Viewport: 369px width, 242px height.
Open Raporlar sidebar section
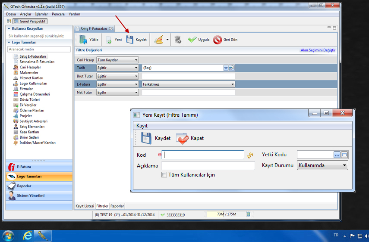click(x=39, y=186)
